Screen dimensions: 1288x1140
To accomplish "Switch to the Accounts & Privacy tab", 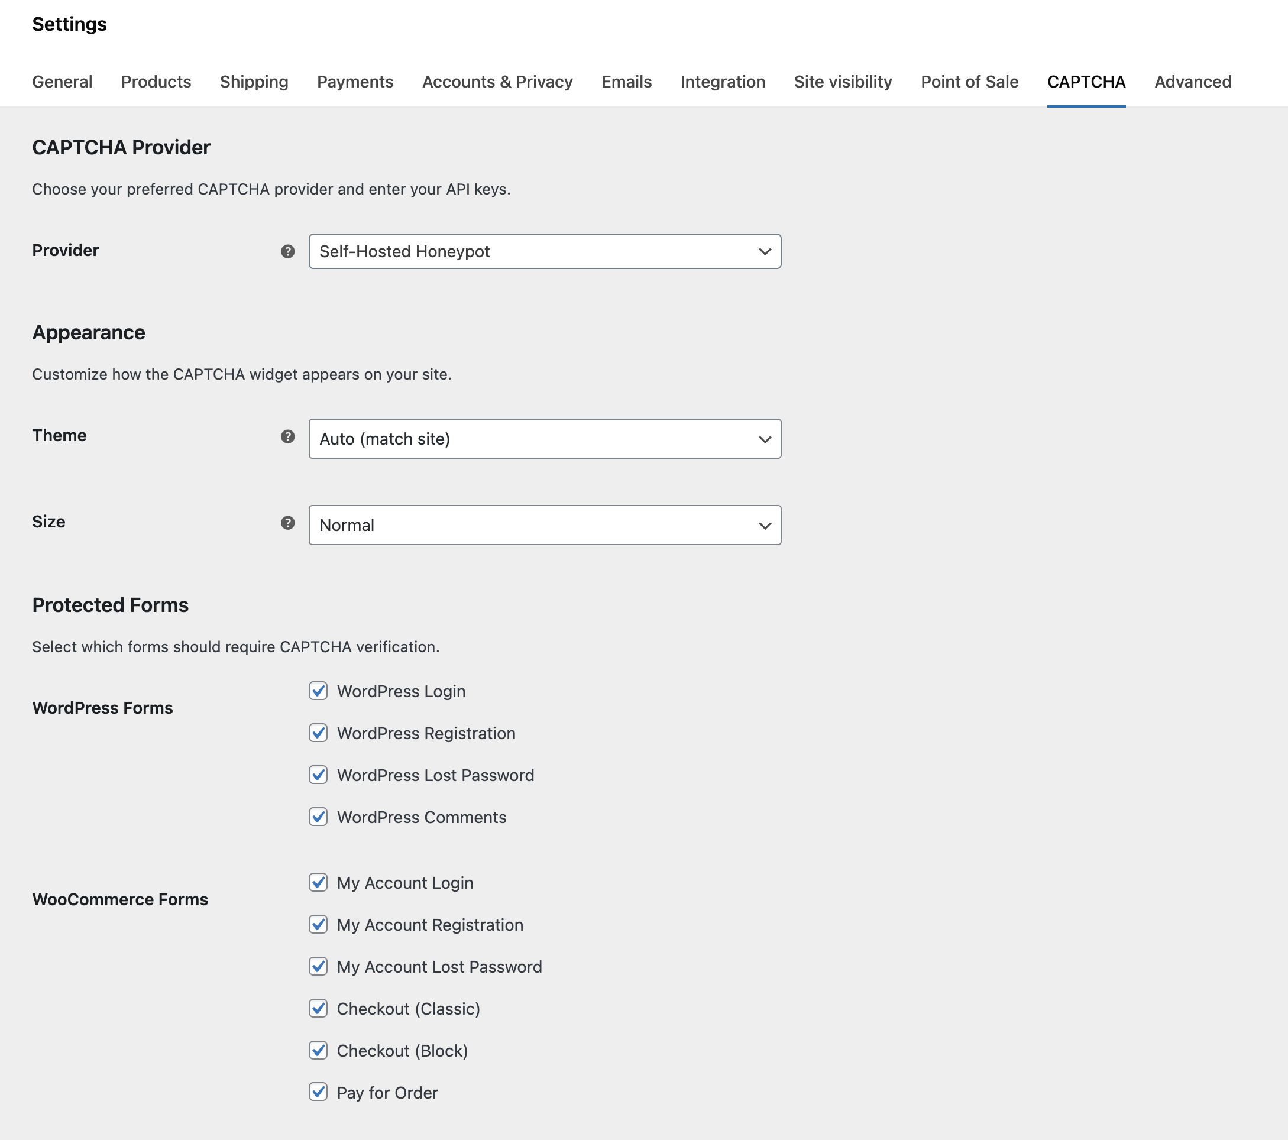I will point(497,82).
